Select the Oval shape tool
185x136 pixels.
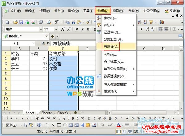click(65, 125)
